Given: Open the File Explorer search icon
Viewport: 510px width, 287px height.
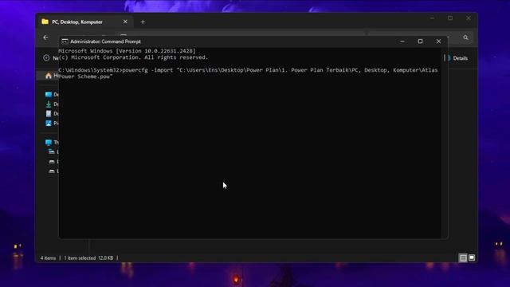Looking at the screenshot, I should [465, 37].
